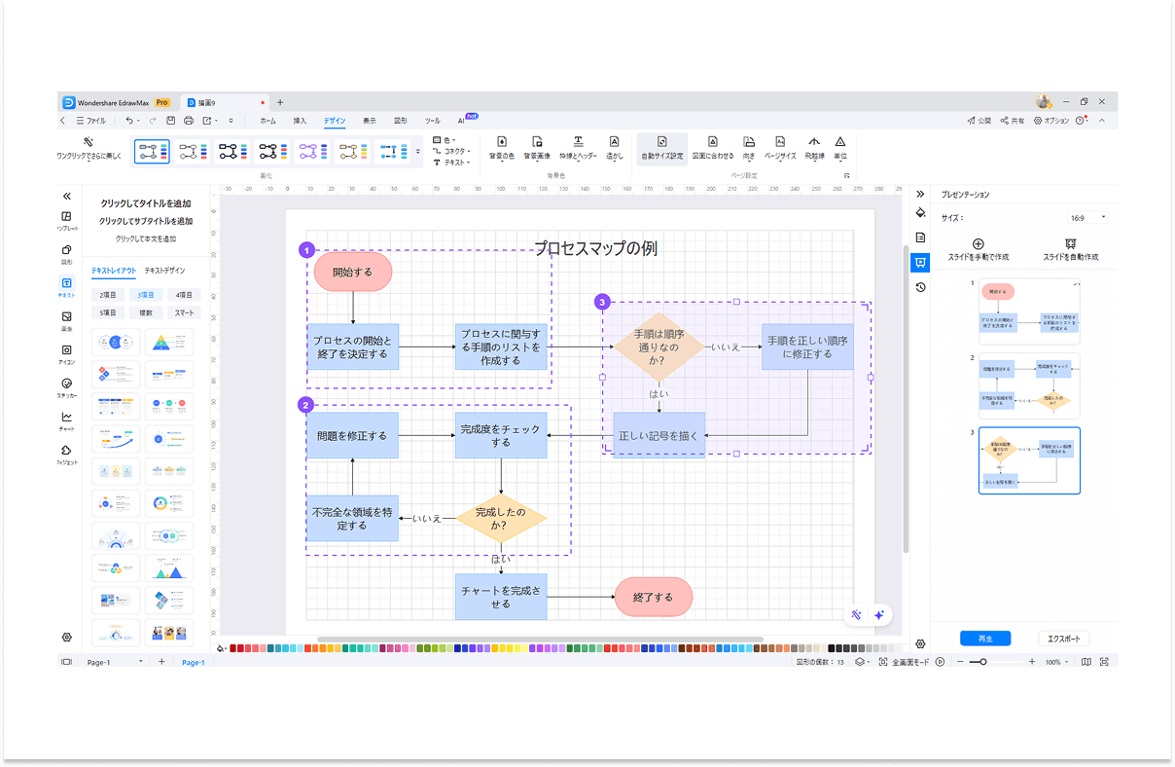Click the AI sparkle icon on canvas
Screen dimensions: 1175x767
878,615
